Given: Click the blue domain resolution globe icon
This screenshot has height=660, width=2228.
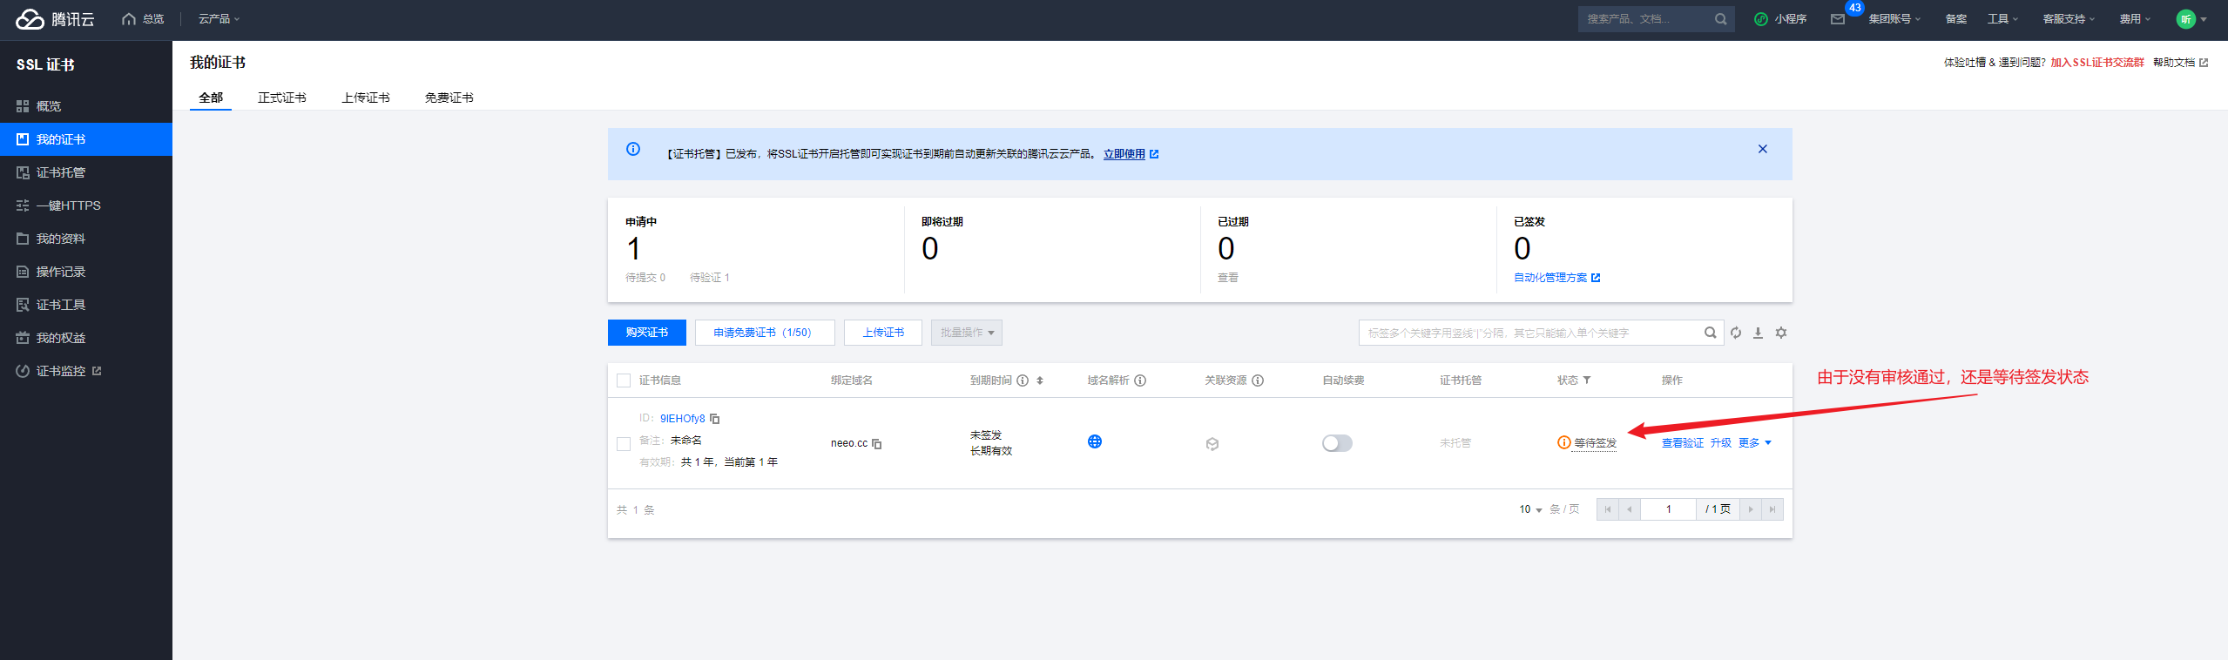Looking at the screenshot, I should (x=1095, y=441).
